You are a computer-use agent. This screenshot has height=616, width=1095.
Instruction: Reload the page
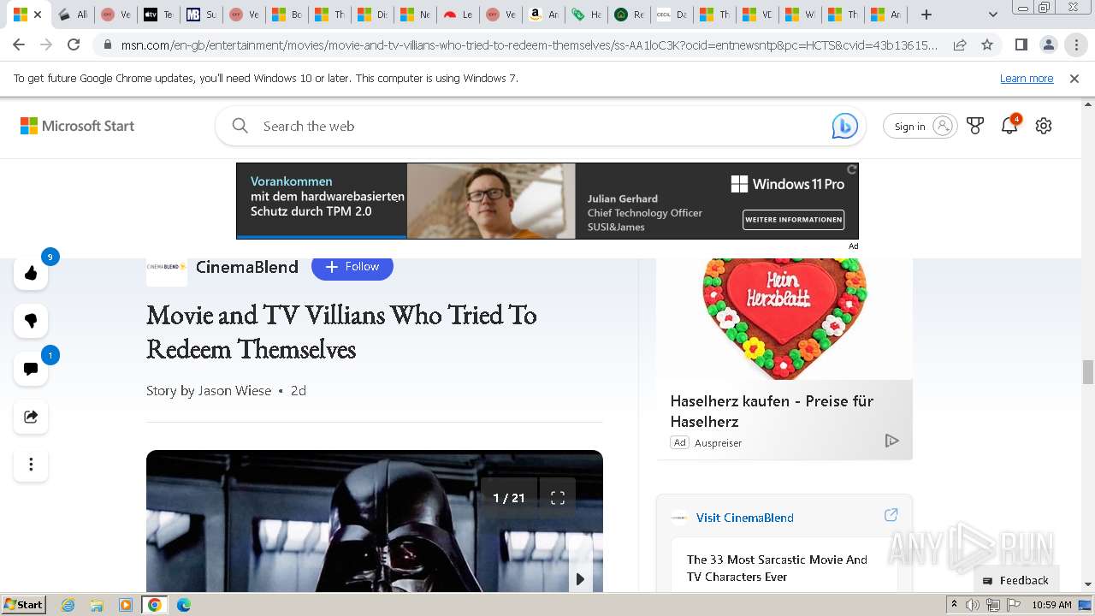point(74,44)
